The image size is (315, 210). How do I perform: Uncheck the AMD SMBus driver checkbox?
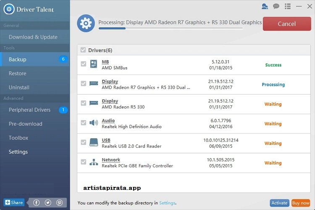83,64
